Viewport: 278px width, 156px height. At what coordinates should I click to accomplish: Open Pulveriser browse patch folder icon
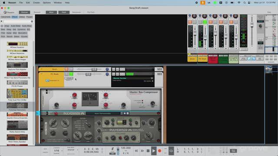(125, 113)
